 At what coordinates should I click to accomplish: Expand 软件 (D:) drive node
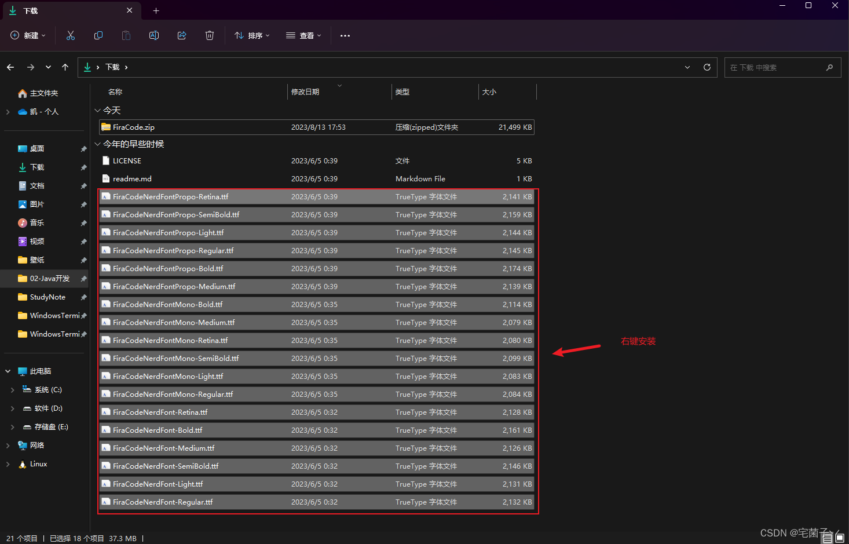pyautogui.click(x=13, y=408)
